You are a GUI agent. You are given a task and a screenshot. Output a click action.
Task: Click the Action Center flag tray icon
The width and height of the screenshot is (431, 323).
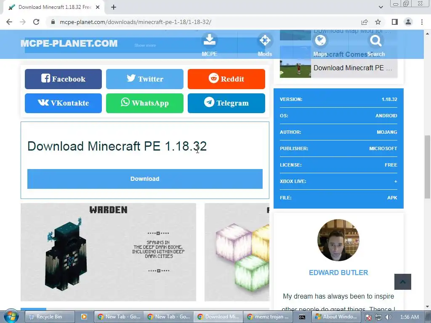(368, 317)
